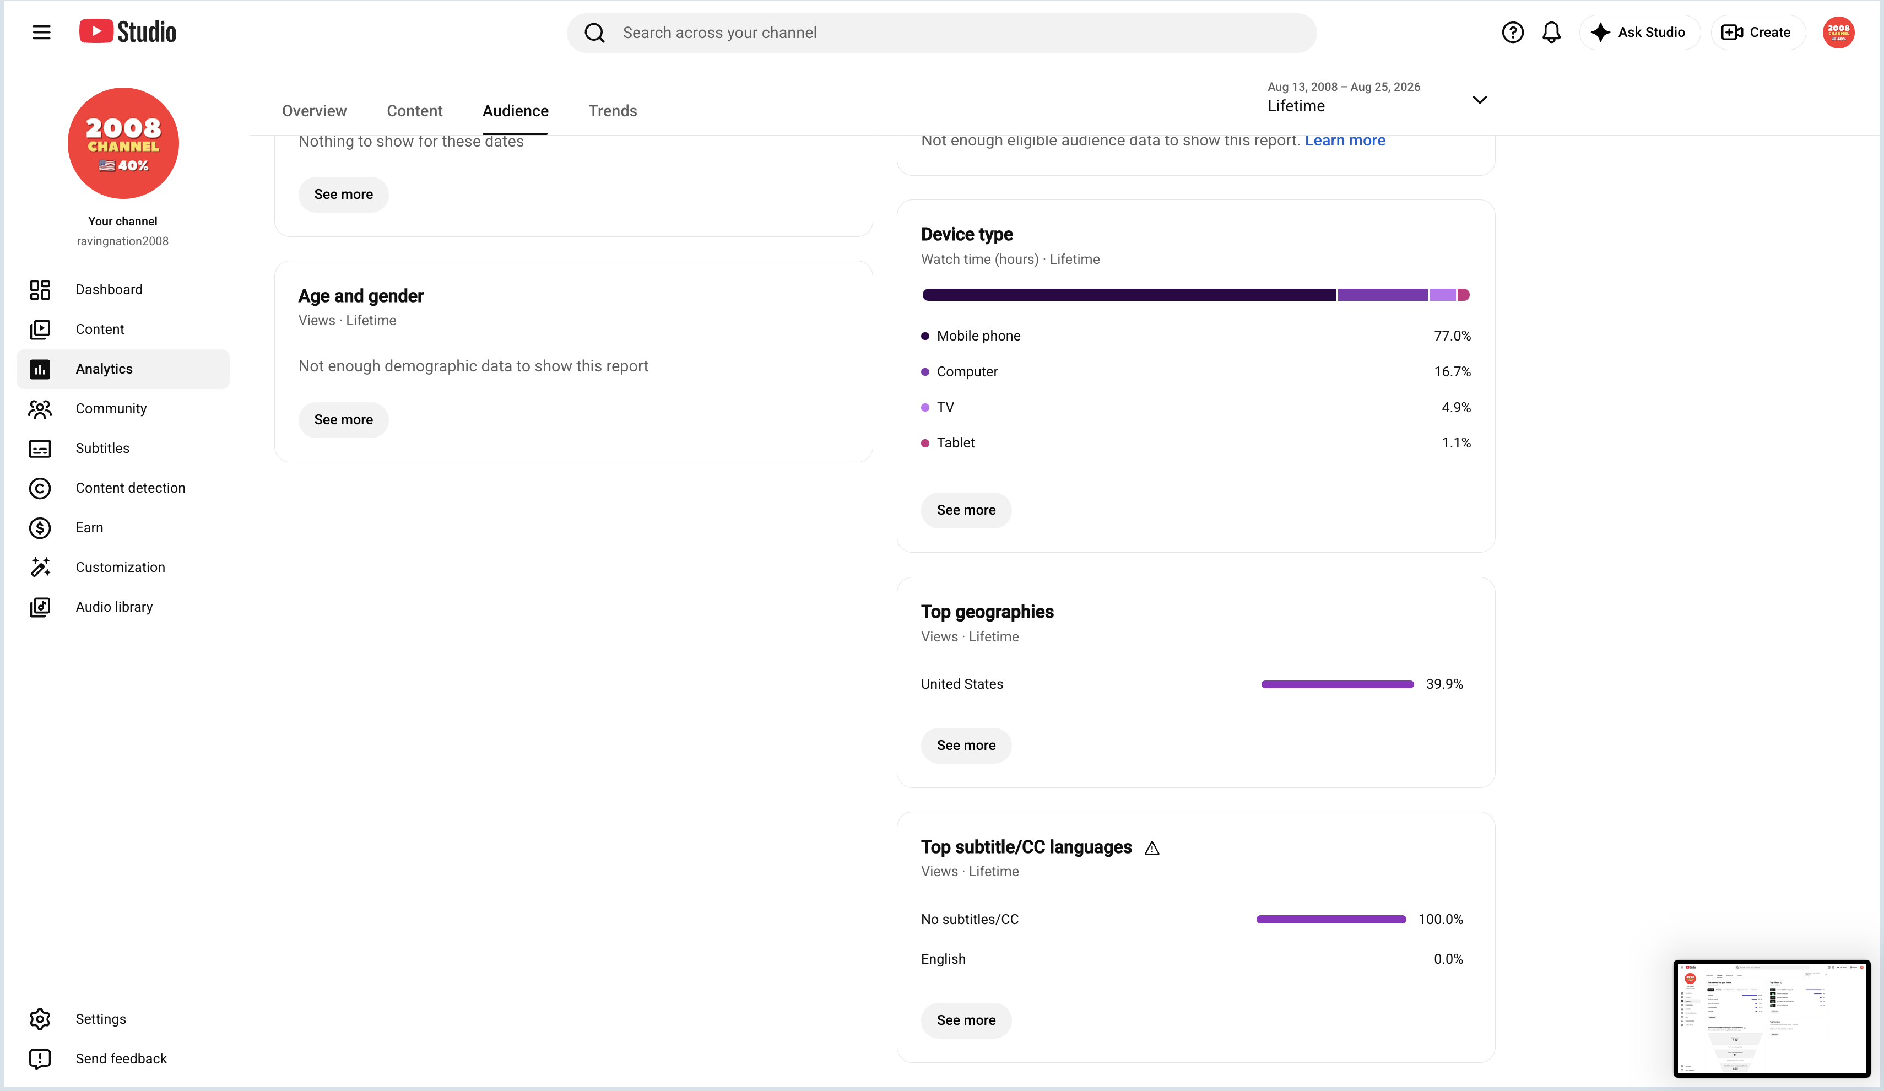
Task: Open the Help question mark icon
Action: (x=1513, y=32)
